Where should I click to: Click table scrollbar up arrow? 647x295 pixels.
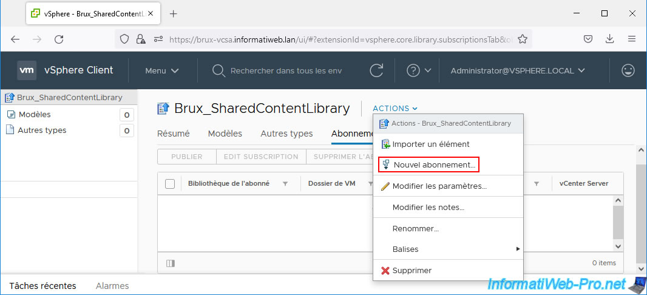[618, 200]
